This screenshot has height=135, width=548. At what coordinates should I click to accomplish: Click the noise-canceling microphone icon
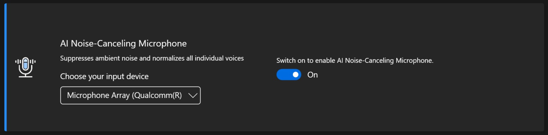pyautogui.click(x=25, y=67)
